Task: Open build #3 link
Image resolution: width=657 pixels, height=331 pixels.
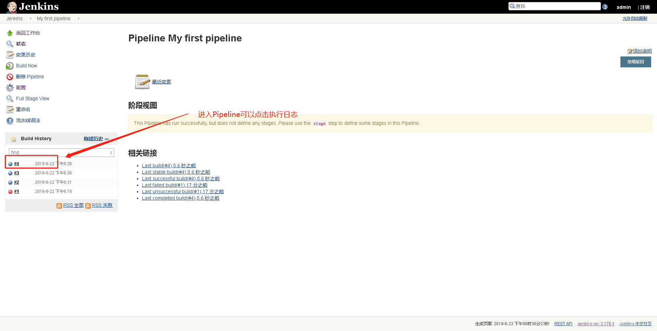Action: [16, 173]
